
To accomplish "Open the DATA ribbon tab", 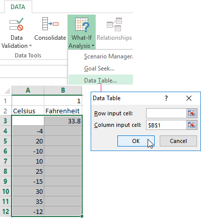I will pyautogui.click(x=18, y=7).
